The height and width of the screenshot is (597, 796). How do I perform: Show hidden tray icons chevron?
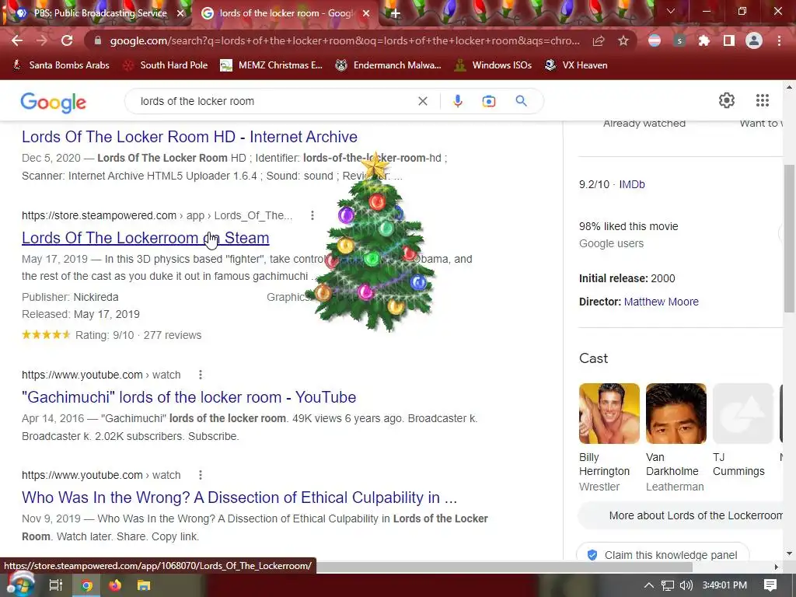649,585
